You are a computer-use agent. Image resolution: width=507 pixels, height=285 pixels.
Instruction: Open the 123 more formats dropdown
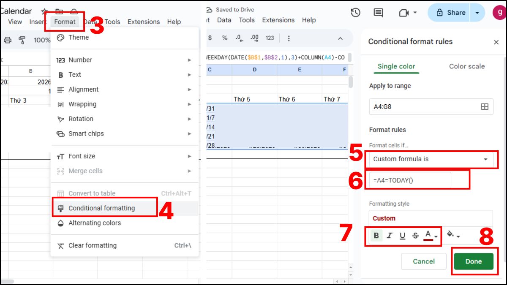tap(269, 38)
